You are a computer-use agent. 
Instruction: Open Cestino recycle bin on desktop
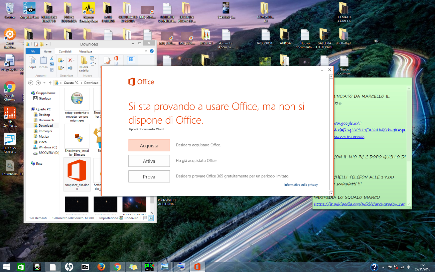pyautogui.click(x=10, y=10)
